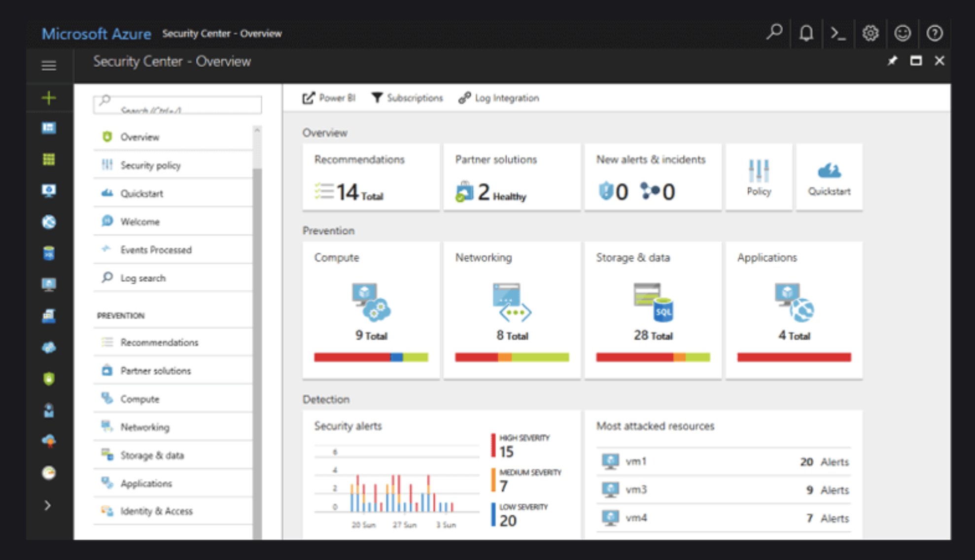The width and height of the screenshot is (975, 560).
Task: Open the Quickstart tile in Overview
Action: (x=829, y=177)
